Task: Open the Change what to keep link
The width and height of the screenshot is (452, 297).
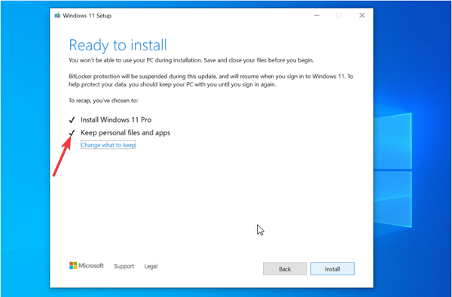Action: (108, 145)
